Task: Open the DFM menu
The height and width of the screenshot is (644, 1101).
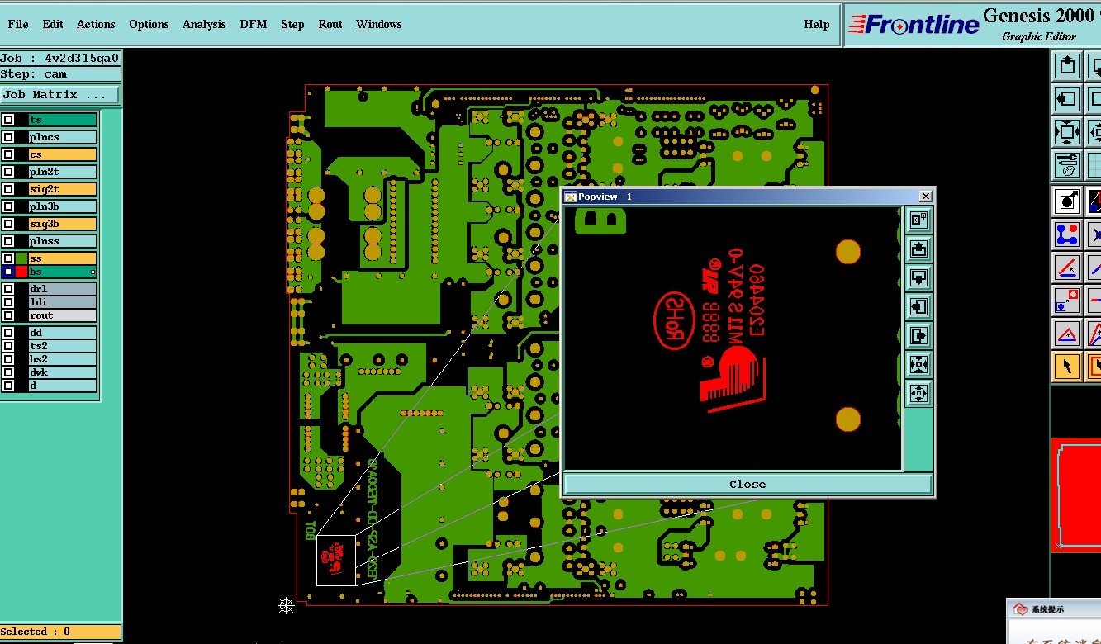Action: (x=254, y=24)
